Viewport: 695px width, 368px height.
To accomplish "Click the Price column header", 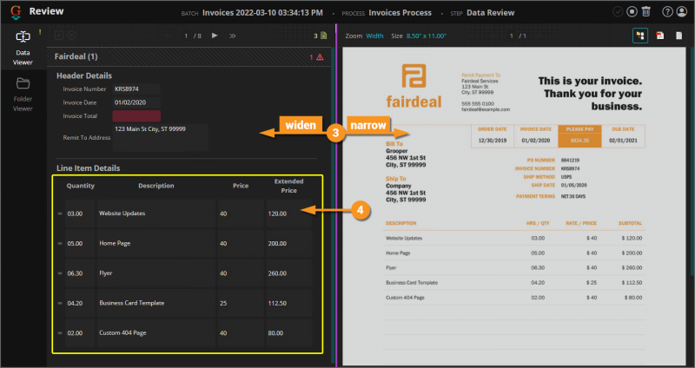I will point(241,186).
